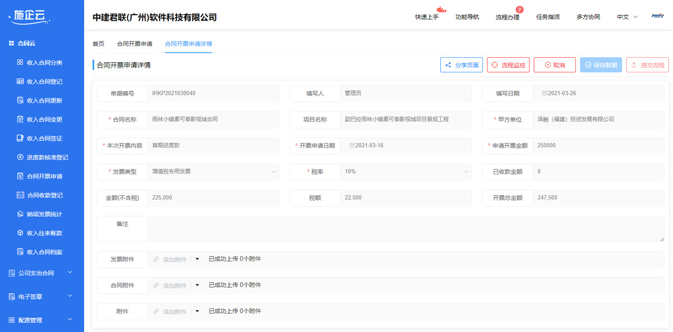The image size is (673, 332).
Task: Click the 收入合同签证 sidebar icon
Action: click(20, 138)
